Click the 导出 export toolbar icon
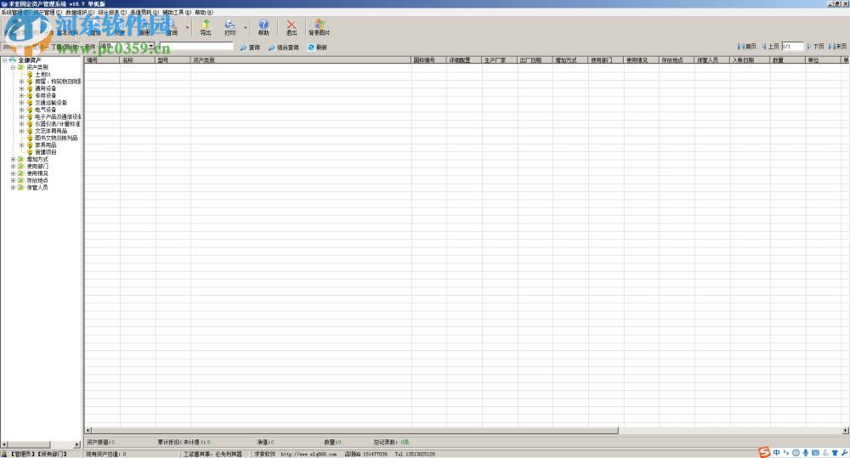850x458 pixels. pos(206,27)
